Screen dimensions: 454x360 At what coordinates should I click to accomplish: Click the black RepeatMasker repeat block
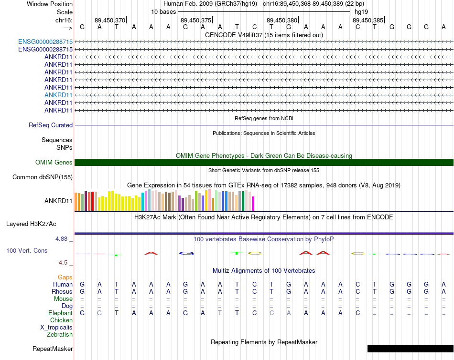click(x=411, y=349)
